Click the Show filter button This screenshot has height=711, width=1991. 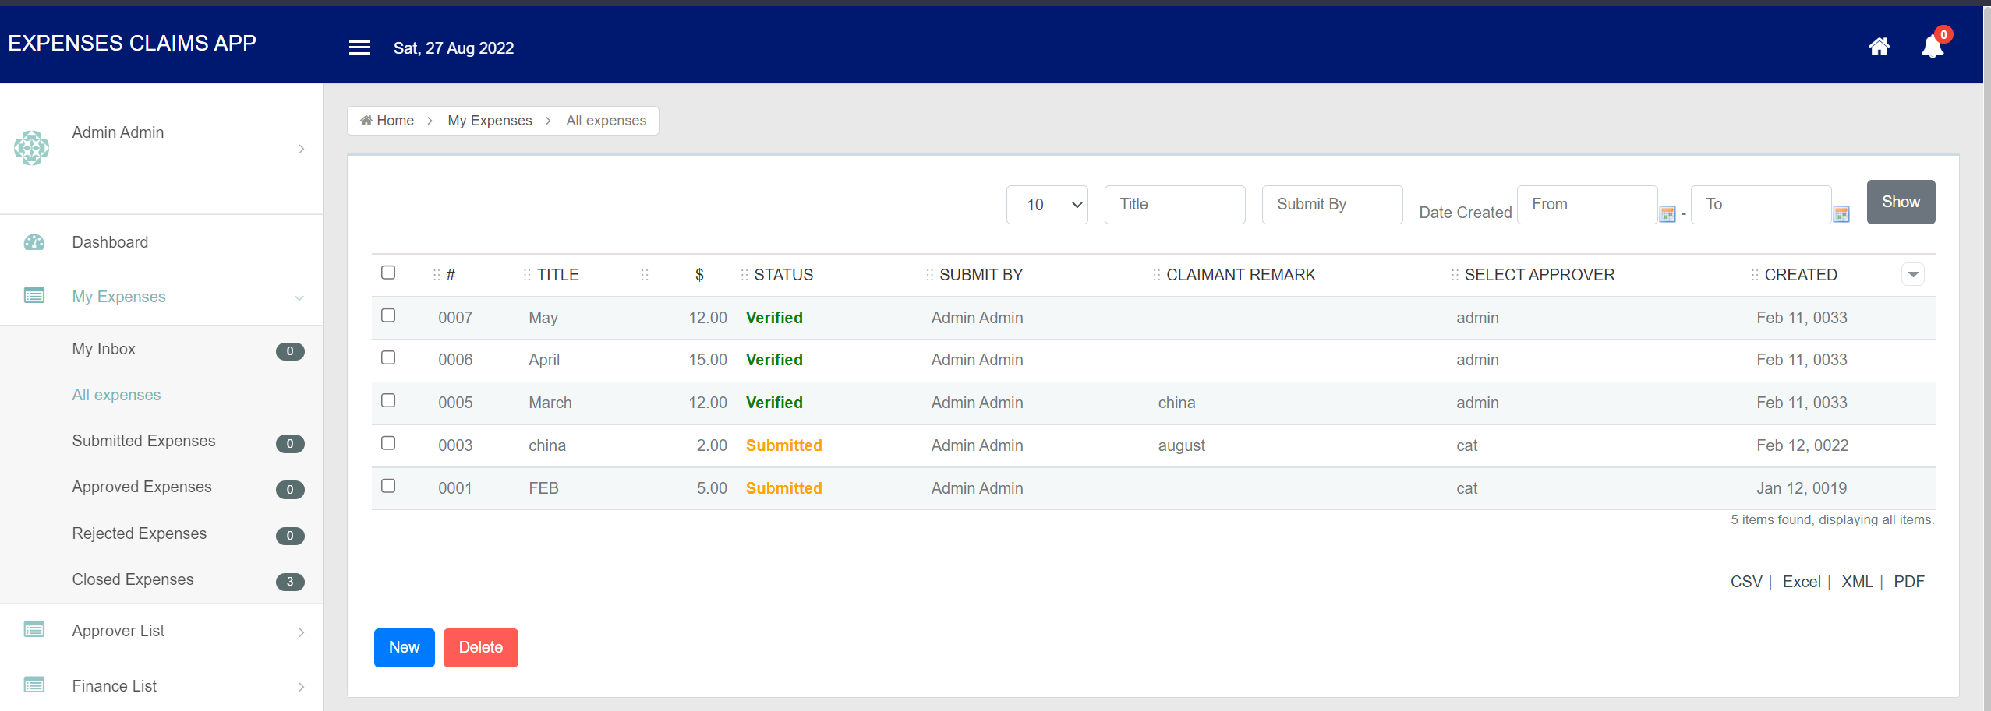pyautogui.click(x=1901, y=202)
